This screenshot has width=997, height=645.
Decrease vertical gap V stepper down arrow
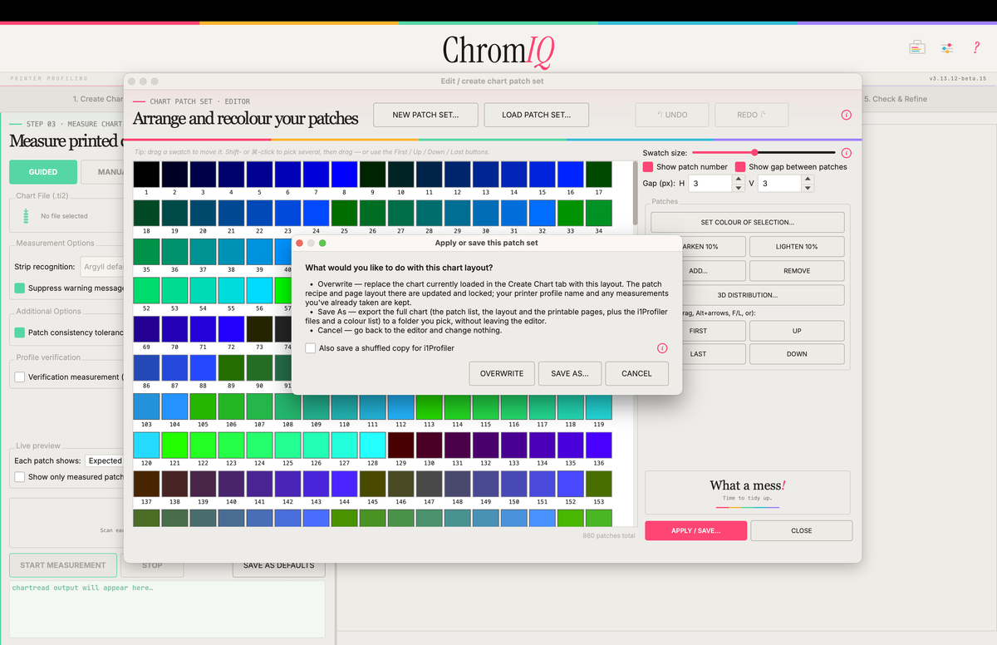click(808, 188)
